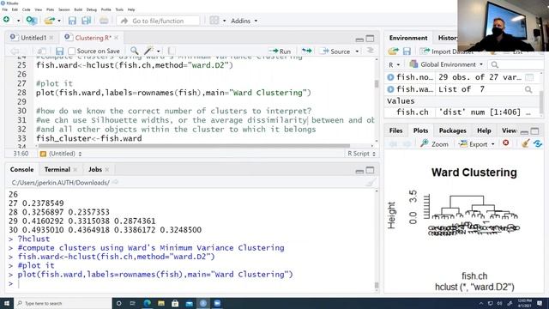
Task: Click the Open File folder icon
Action: (50, 21)
